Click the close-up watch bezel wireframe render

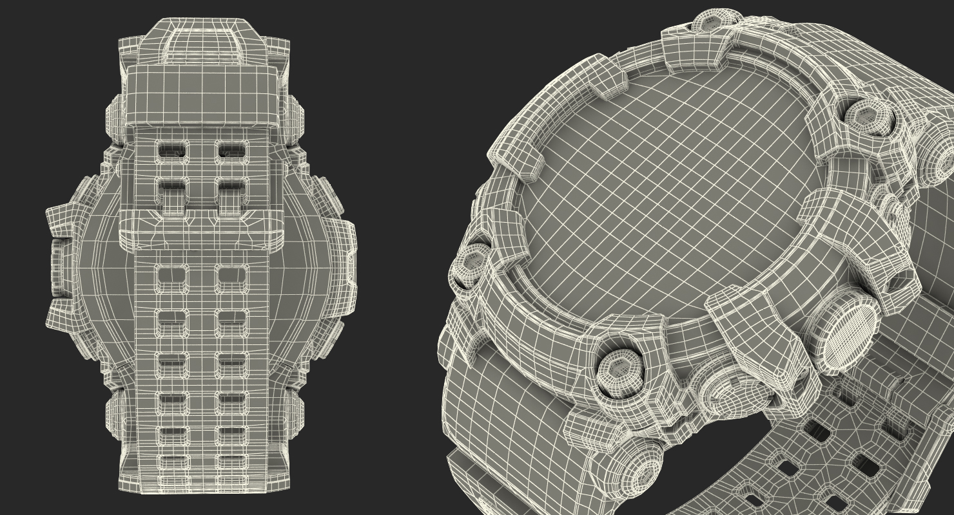coord(696,261)
